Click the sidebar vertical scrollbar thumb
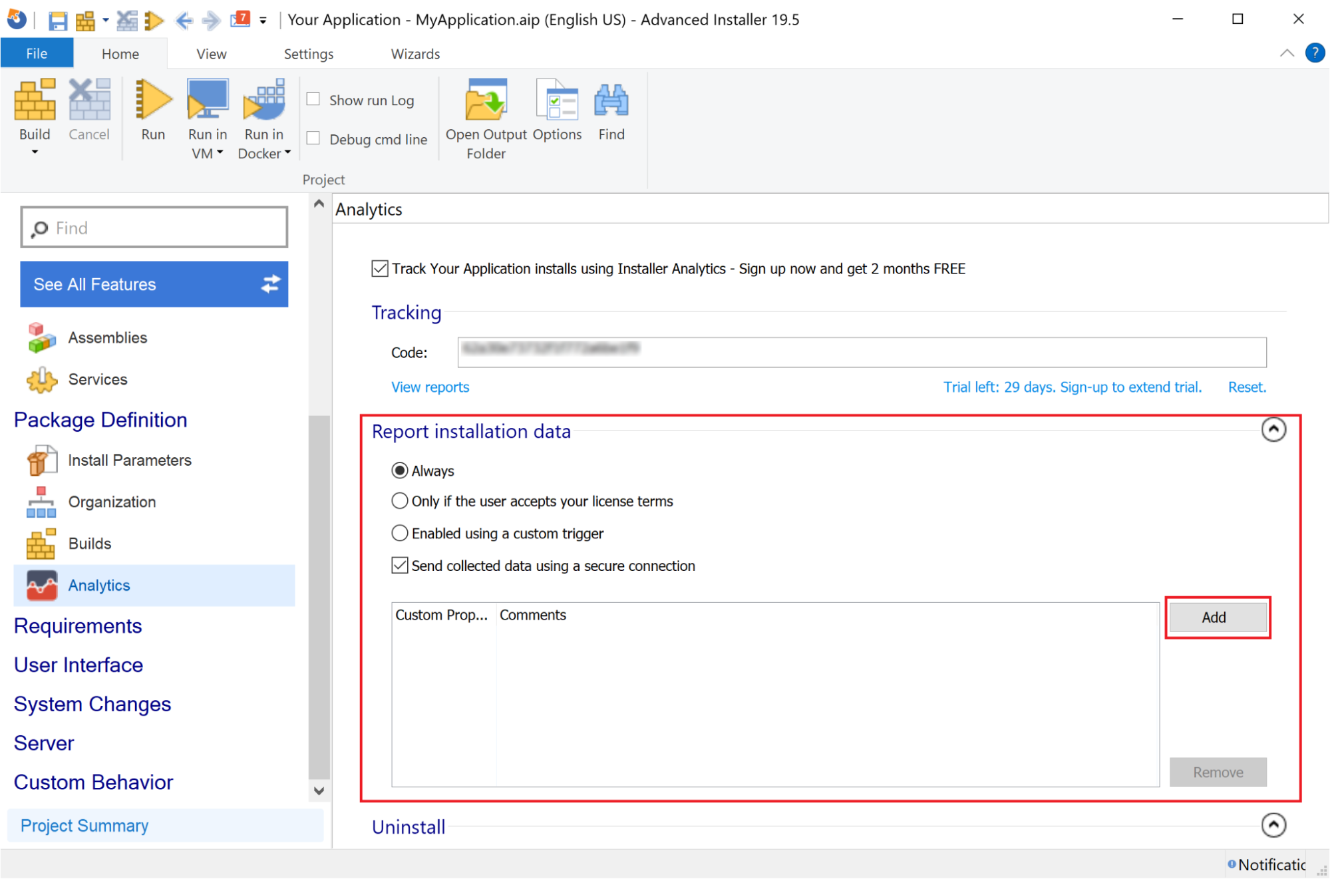 319,597
